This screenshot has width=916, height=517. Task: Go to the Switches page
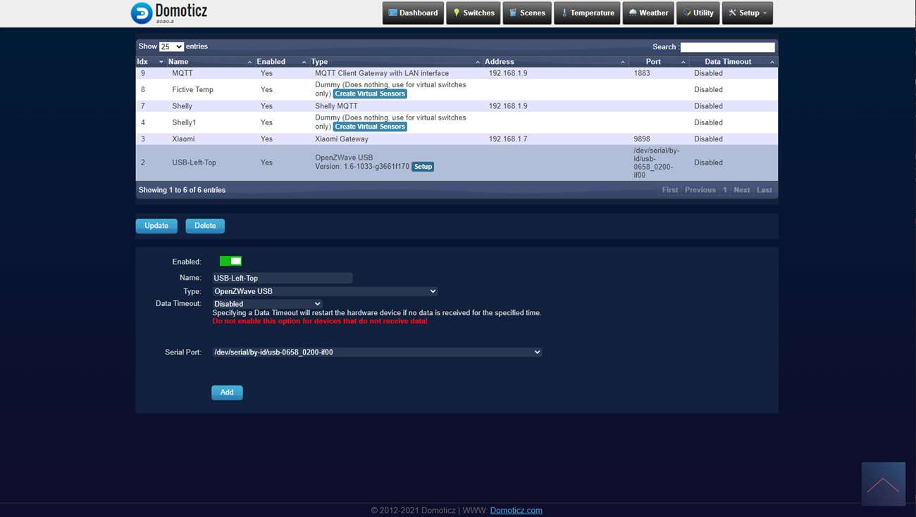pos(473,13)
